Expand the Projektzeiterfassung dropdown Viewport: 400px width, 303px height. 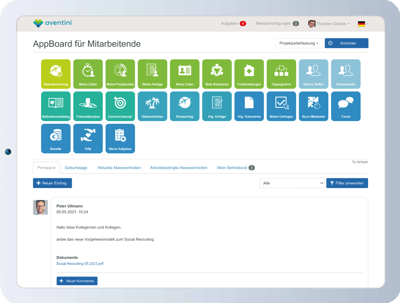click(299, 43)
